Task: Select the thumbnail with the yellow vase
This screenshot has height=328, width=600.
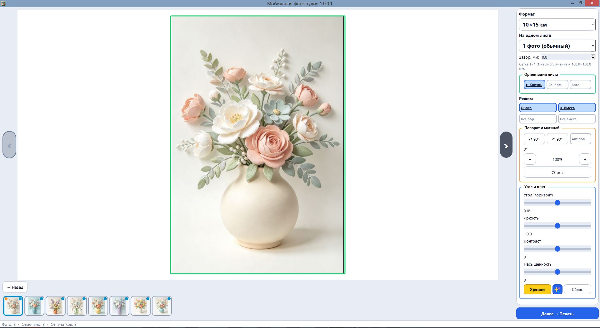Action: [98, 306]
